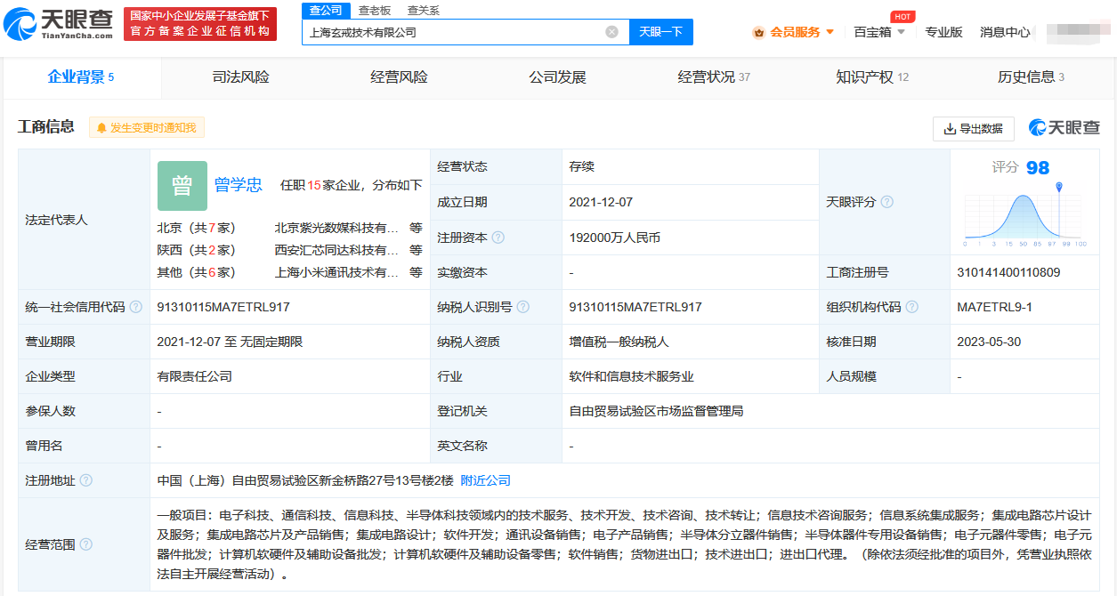Click the help icon next to 统一社会信用代码
1117x596 pixels.
[136, 307]
